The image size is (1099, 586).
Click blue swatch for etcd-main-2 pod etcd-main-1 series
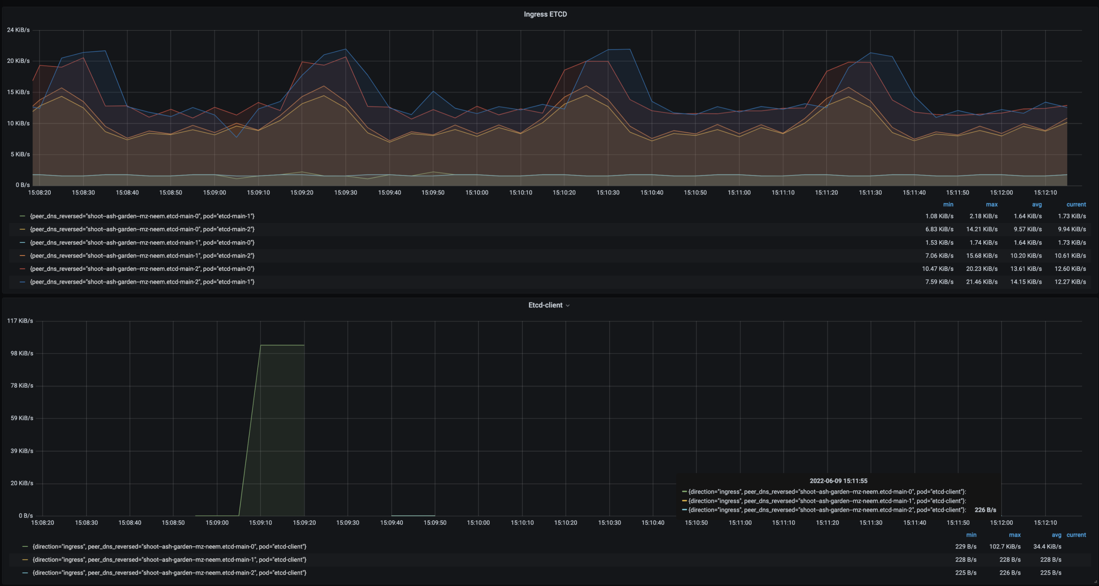click(22, 282)
